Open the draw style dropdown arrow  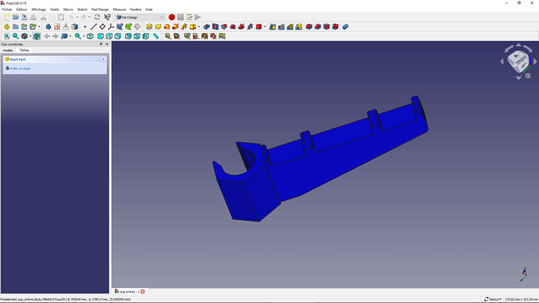point(30,36)
